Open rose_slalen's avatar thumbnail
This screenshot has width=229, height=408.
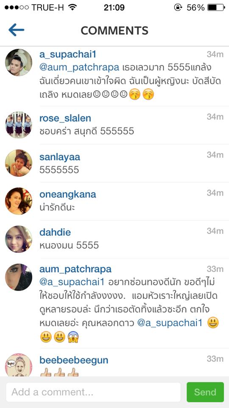[x=19, y=125]
